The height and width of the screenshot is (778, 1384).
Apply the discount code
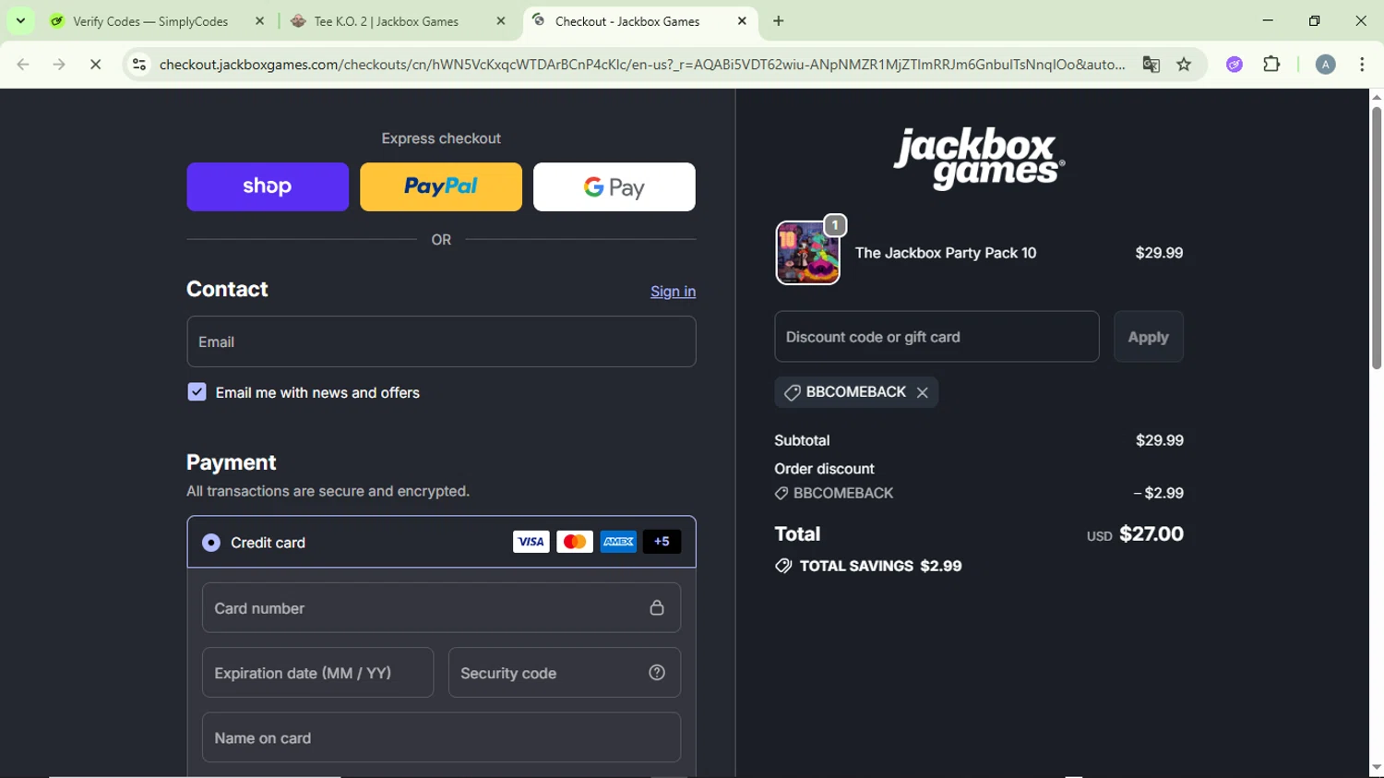tap(1148, 337)
